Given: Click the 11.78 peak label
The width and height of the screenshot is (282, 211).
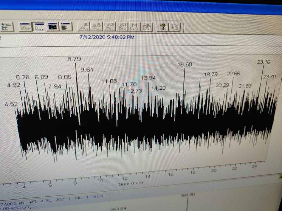Looking at the screenshot, I should point(129,84).
